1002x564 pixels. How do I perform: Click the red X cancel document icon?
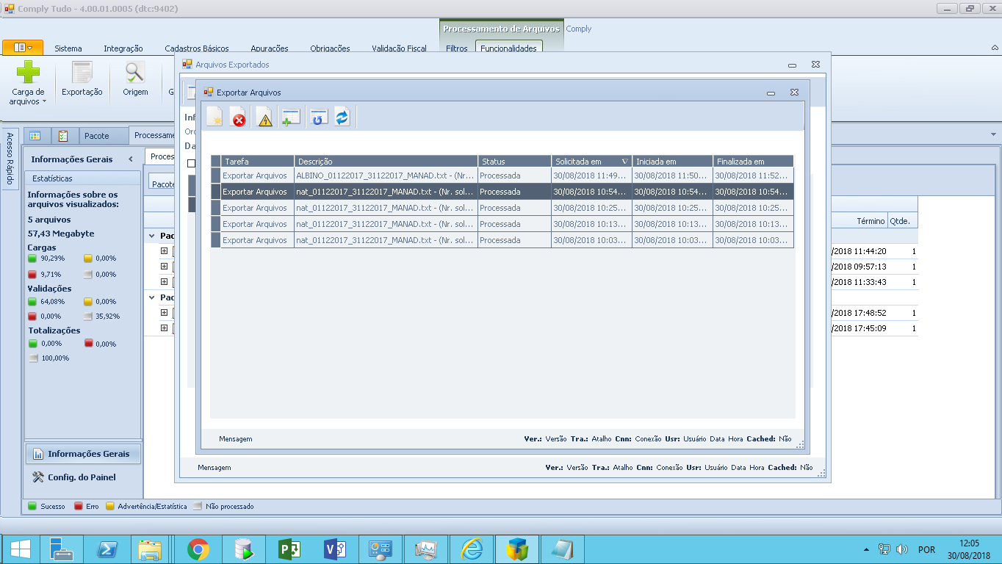pos(238,117)
